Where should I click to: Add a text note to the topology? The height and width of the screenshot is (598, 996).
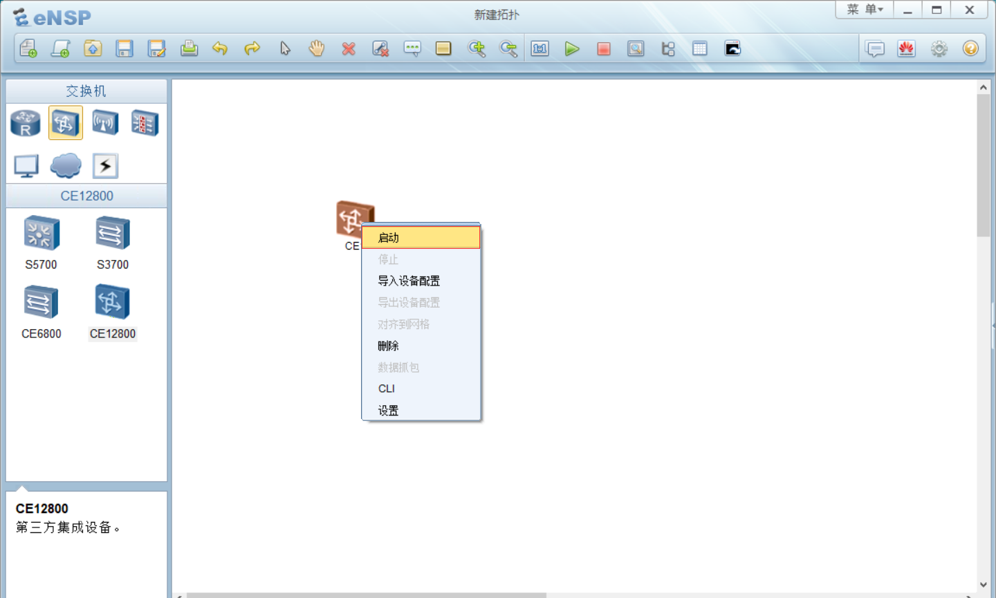[x=412, y=48]
